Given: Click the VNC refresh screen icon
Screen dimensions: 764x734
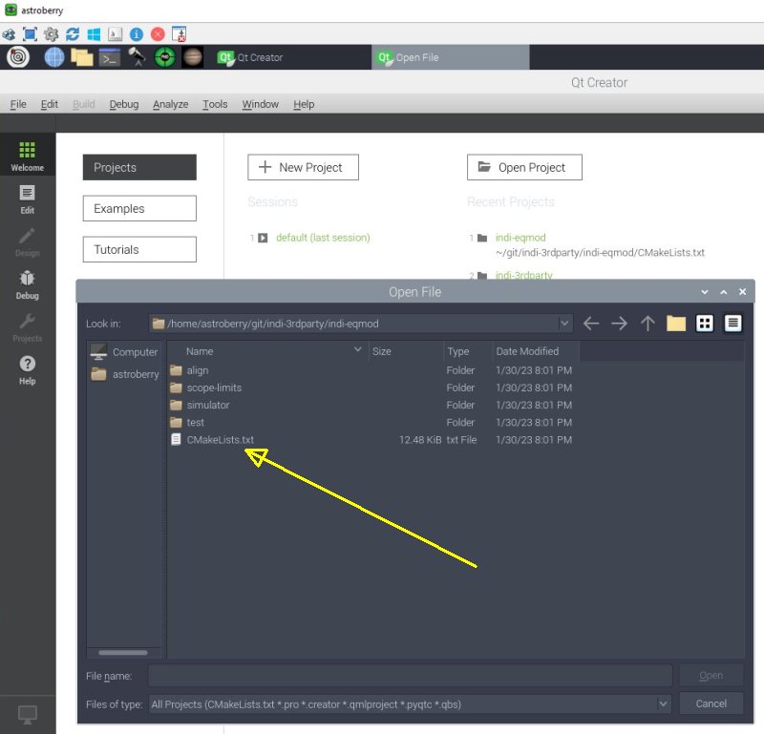Looking at the screenshot, I should [x=73, y=34].
